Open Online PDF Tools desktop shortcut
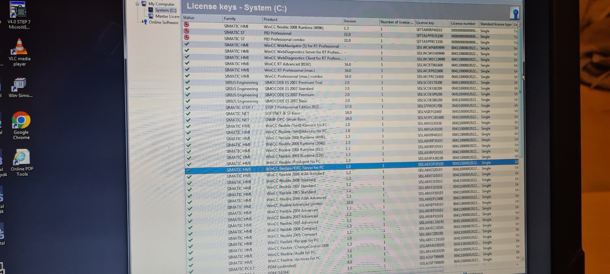Viewport: 610px width, 274px height. [x=22, y=163]
